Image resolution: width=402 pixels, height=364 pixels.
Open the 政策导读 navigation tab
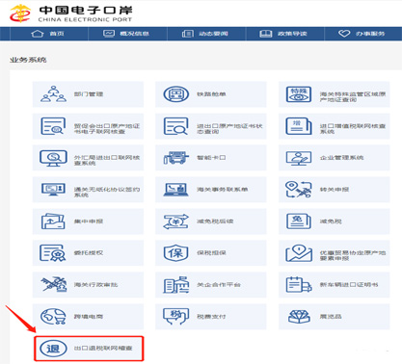pos(283,34)
